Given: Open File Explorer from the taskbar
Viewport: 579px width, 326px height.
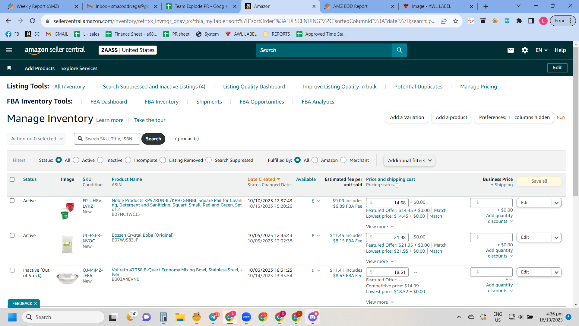Looking at the screenshot, I should click(180, 317).
